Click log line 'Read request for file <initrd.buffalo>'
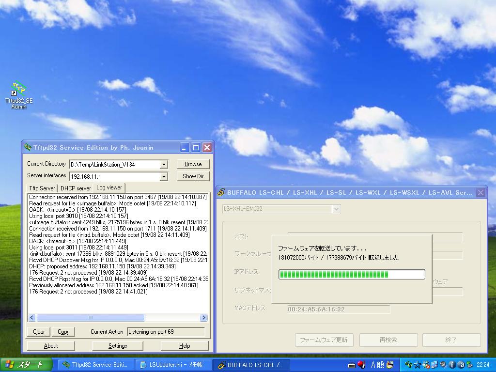 coord(109,235)
